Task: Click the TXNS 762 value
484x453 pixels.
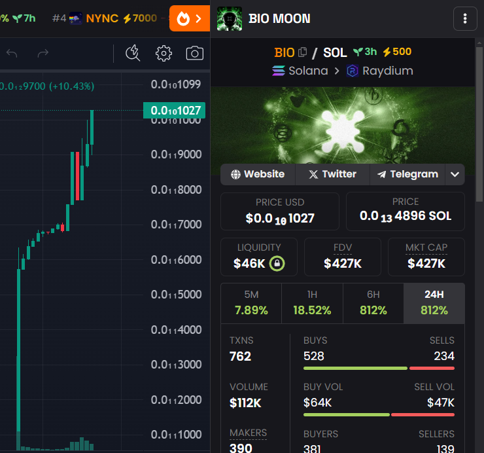Action: click(240, 356)
